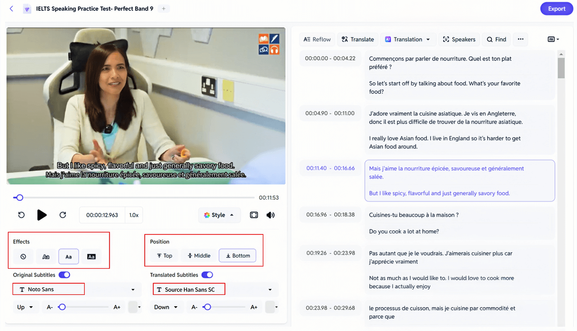Mute the video volume
The image size is (577, 331).
click(270, 215)
